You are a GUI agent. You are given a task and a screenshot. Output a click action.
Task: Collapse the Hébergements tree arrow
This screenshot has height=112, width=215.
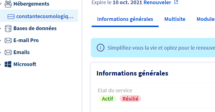[1, 4]
